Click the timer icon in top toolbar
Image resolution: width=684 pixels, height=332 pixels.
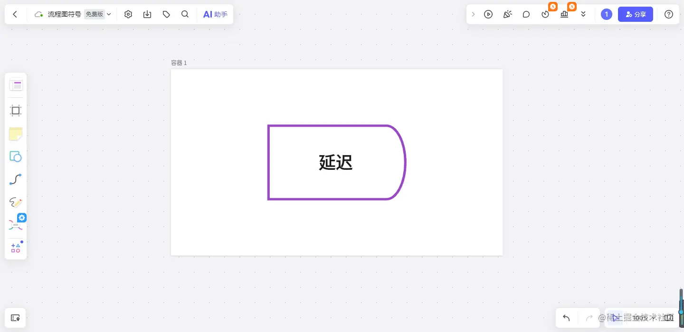(x=545, y=14)
